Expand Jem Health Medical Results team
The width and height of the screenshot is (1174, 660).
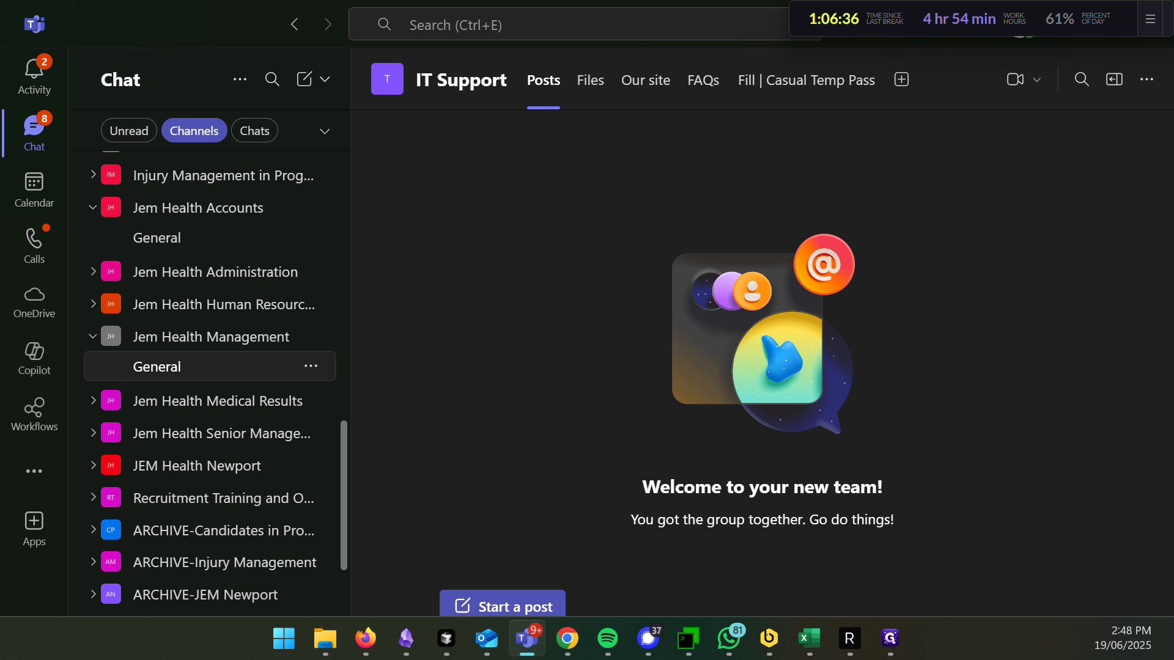click(93, 400)
